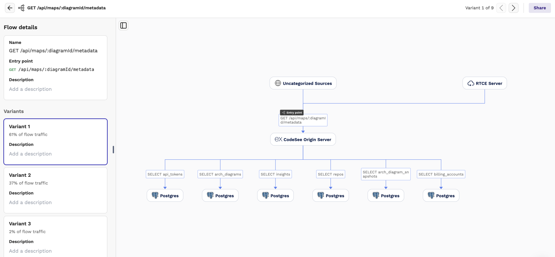Click the Express icon on CodeSee Origin Server
This screenshot has height=257, width=555.
point(278,139)
